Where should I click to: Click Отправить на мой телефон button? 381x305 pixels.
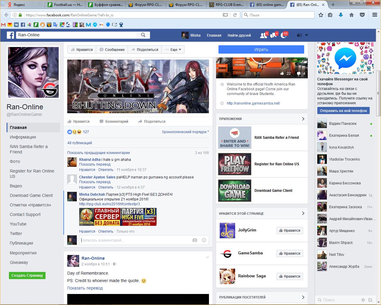pos(343,111)
